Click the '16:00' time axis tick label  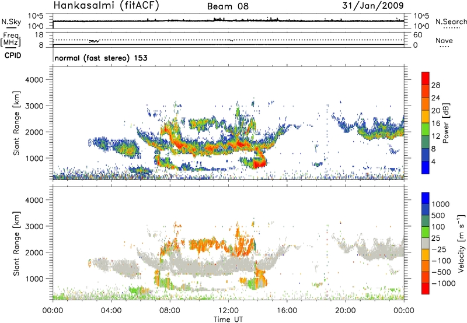coord(287,311)
